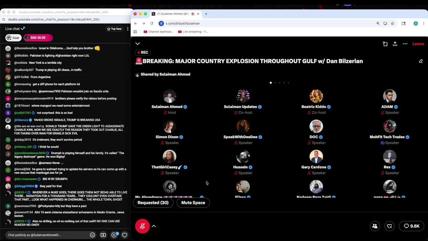Click the Goal chip in live chat

coord(13,38)
